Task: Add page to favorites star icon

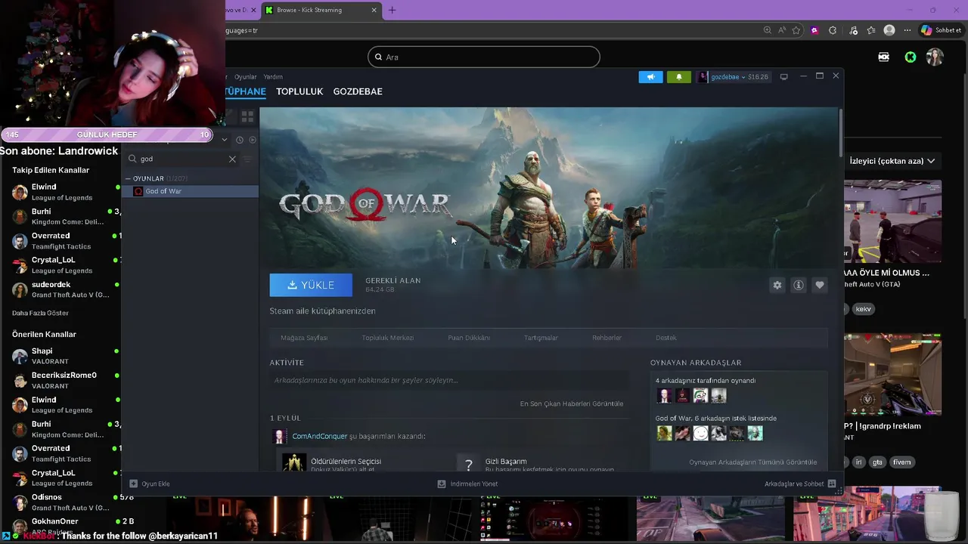Action: tap(796, 30)
